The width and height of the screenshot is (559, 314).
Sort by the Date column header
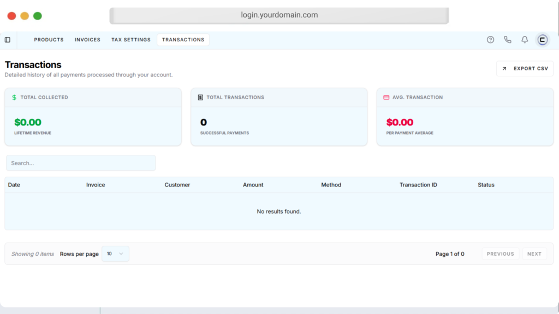click(14, 185)
